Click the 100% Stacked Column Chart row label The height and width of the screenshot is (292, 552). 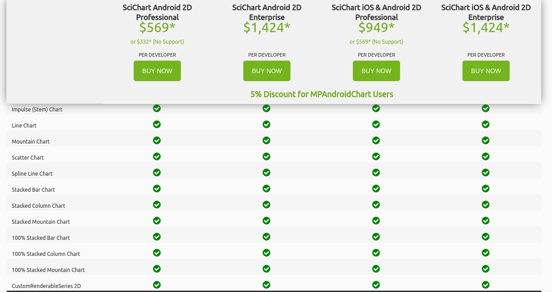[x=46, y=254]
